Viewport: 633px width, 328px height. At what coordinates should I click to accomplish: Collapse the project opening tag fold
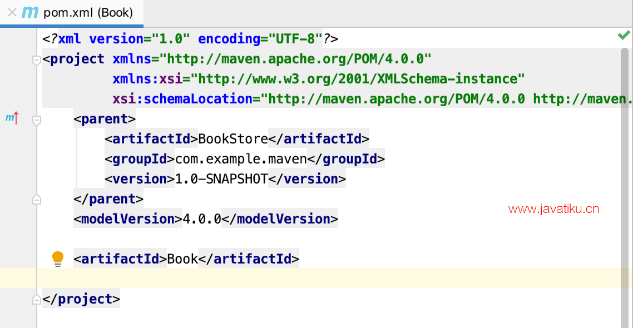coord(36,61)
